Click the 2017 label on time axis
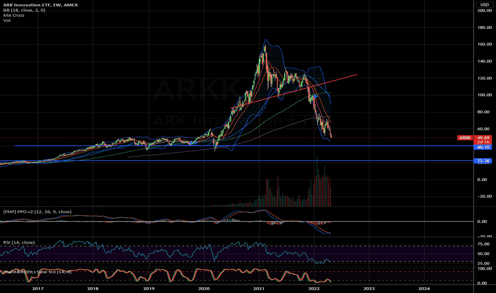 point(38,289)
